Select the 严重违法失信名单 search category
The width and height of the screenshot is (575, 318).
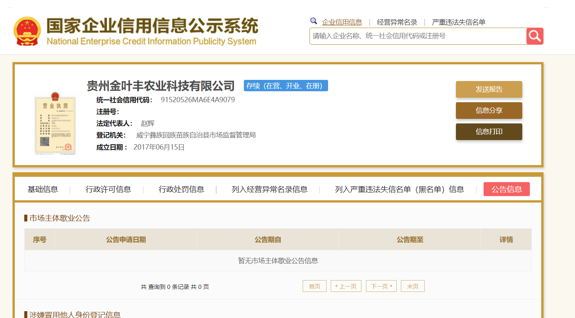[x=459, y=22]
